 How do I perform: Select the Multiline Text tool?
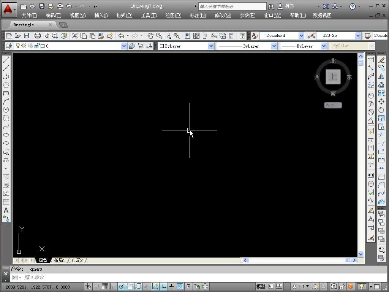point(6,210)
